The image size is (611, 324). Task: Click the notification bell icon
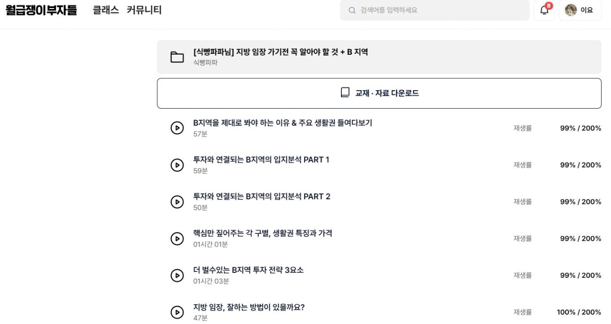pos(544,10)
